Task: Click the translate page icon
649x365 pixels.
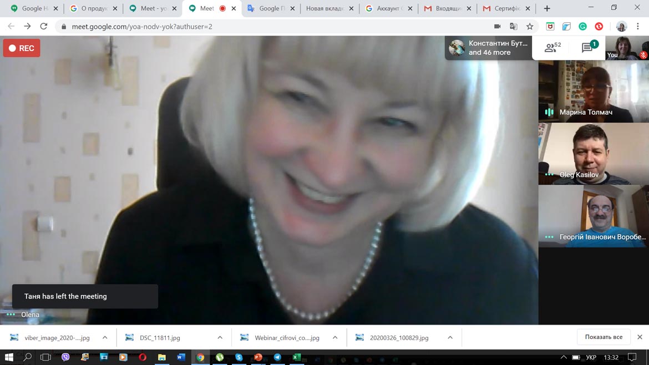Action: tap(514, 27)
